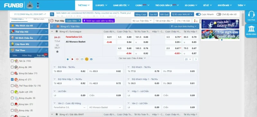Collapse Đội Khách - Tài/Xỉu section
Screen dimensions: 257x117
click(x=129, y=67)
